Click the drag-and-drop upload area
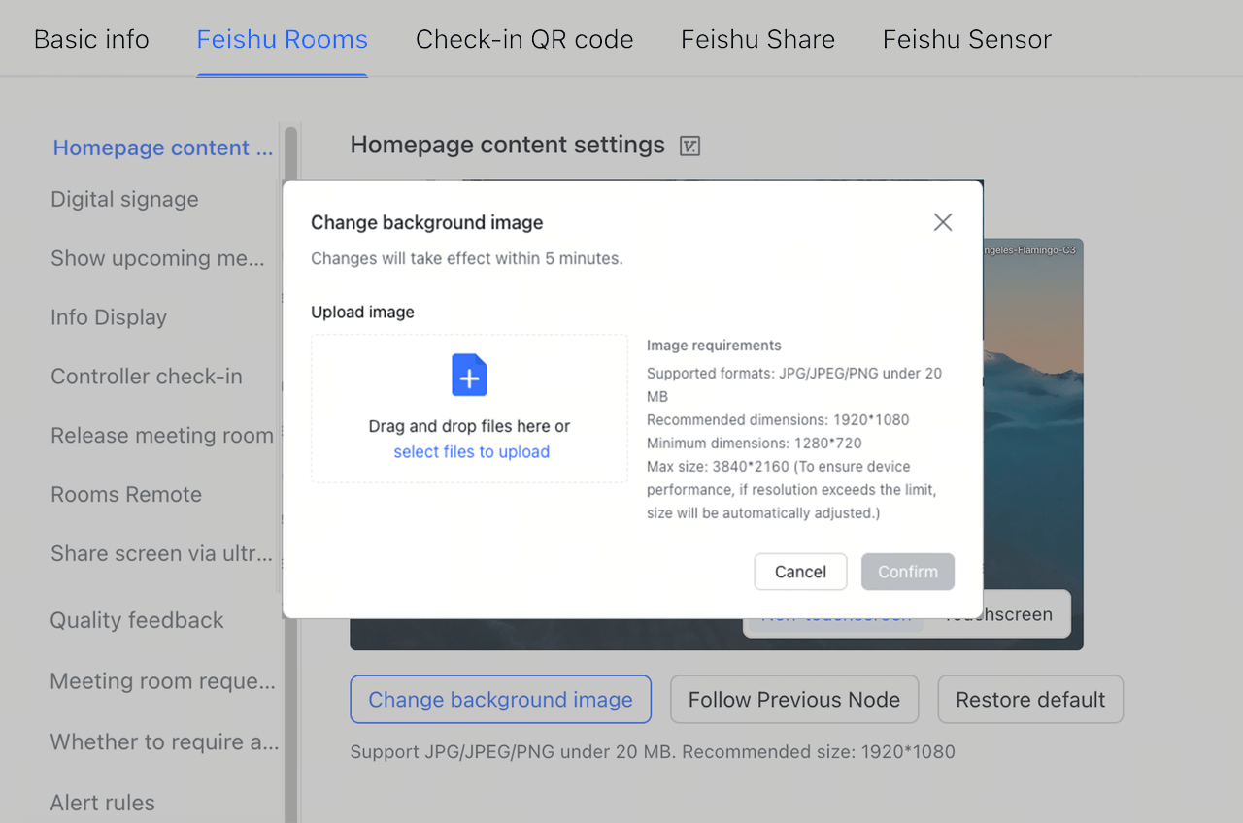The width and height of the screenshot is (1243, 823). pyautogui.click(x=469, y=408)
